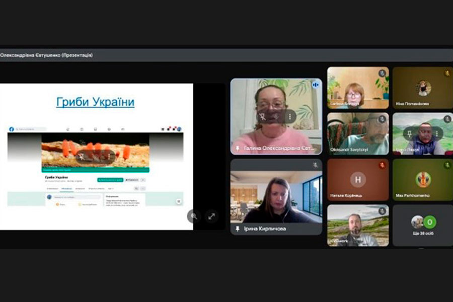
Task: Mute Галина's microphone from the tile overlay
Action: 276,117
